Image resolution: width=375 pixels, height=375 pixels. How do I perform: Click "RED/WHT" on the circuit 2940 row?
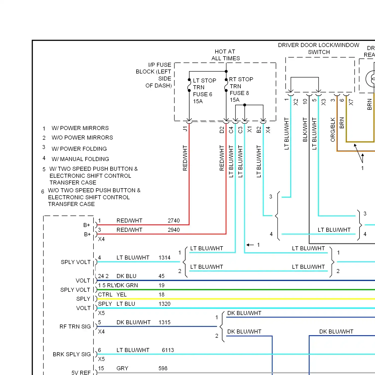click(129, 230)
